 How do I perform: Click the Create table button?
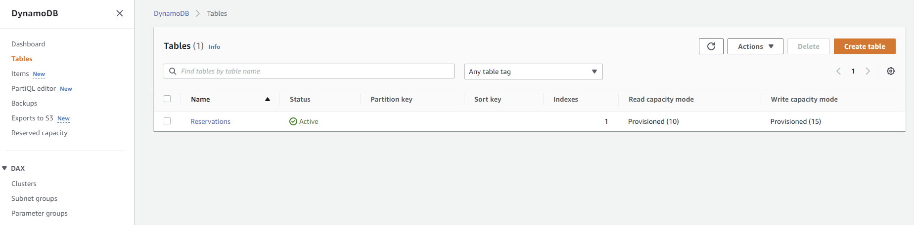point(864,46)
